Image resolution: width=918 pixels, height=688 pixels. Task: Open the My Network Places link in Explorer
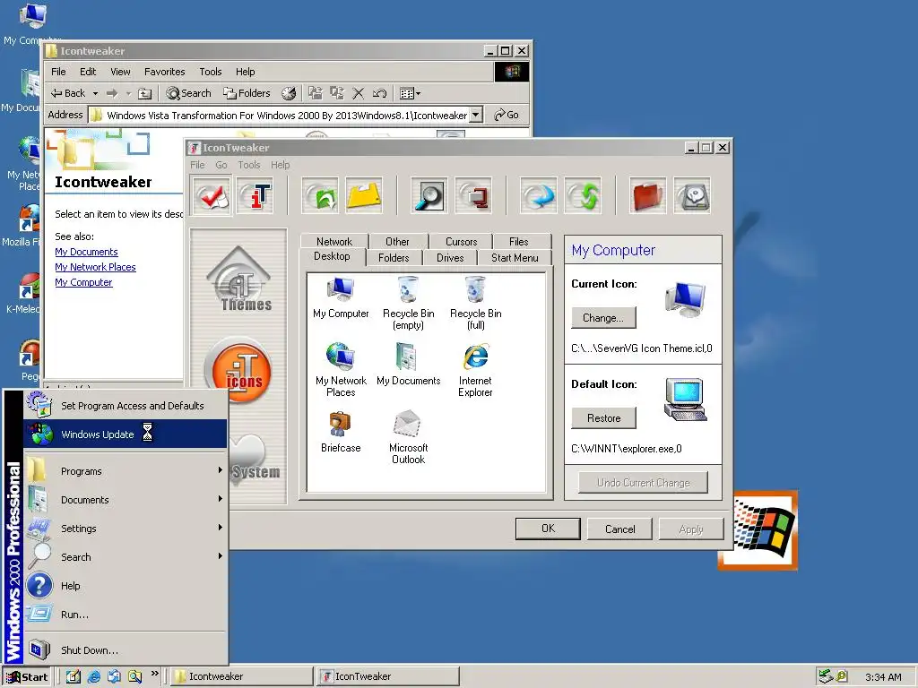95,267
